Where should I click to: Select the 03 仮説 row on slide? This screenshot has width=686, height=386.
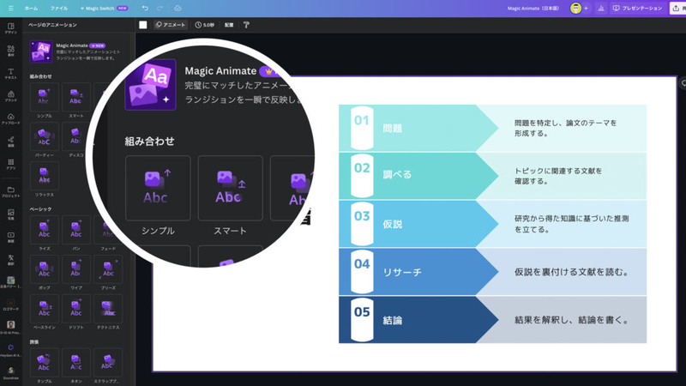[x=492, y=224]
